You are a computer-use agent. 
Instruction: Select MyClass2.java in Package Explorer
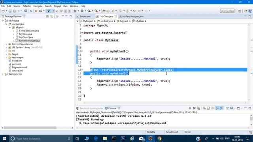(x=26, y=37)
